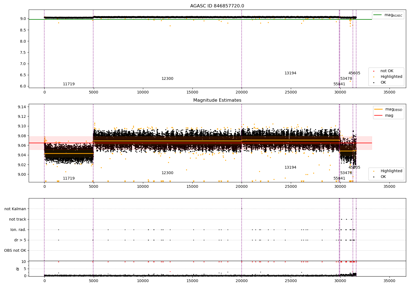Click the 'Ion. rad.' row label

point(18,230)
